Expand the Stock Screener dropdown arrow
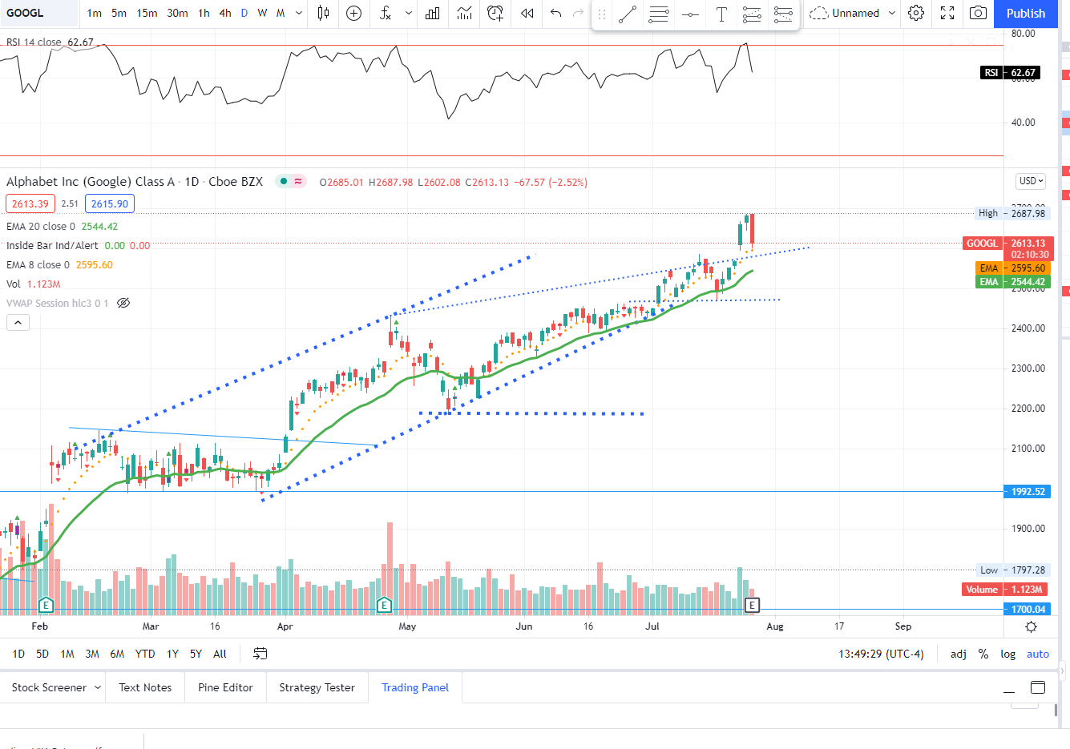 (98, 687)
